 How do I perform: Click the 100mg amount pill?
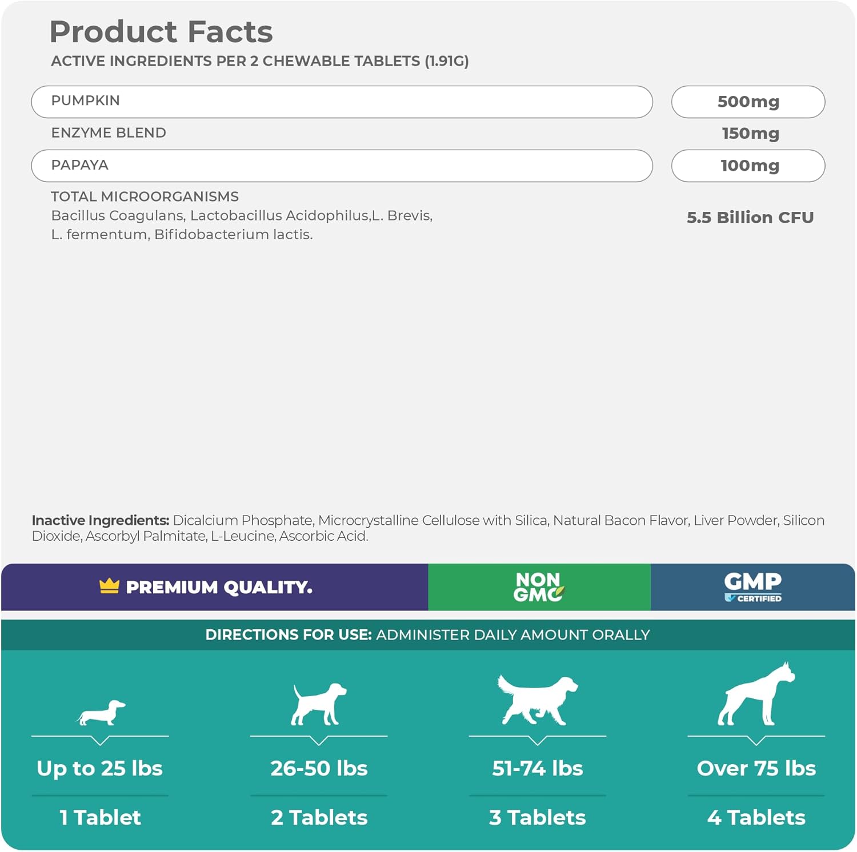pyautogui.click(x=748, y=166)
